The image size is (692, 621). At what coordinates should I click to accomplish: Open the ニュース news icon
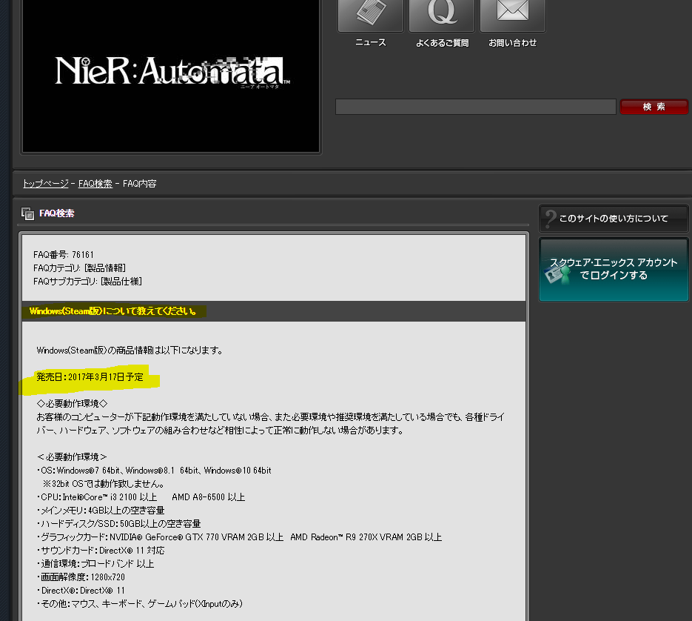(371, 16)
